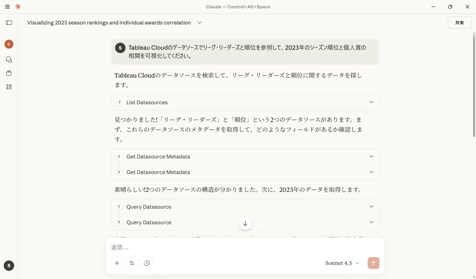Click the shapes/connectors icon in the sidebar
This screenshot has width=476, height=279.
click(x=9, y=86)
